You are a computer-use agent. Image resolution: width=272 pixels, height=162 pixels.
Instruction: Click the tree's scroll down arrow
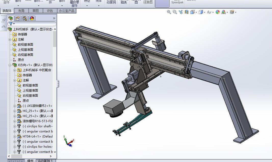tap(55, 152)
